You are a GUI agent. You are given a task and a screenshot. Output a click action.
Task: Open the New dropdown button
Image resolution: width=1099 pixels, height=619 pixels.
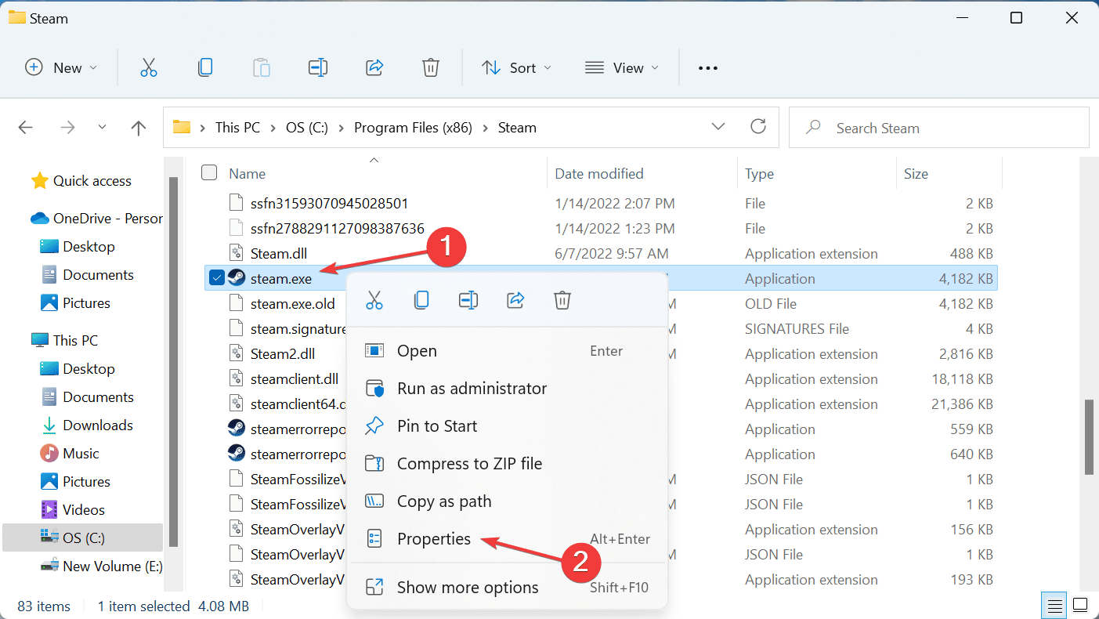(61, 68)
